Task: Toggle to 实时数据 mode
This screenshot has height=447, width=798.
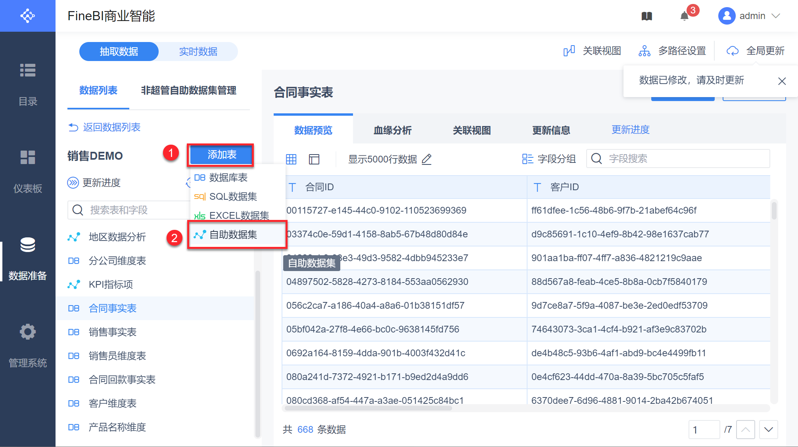Action: coord(198,52)
